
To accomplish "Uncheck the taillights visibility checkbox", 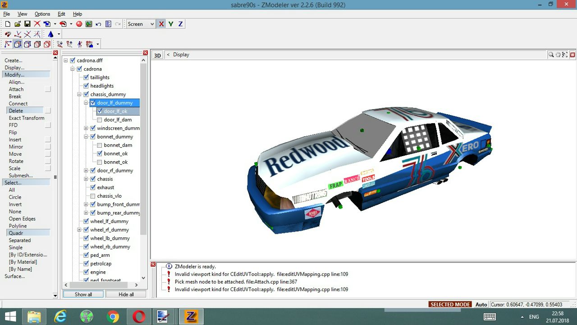I will [x=86, y=77].
